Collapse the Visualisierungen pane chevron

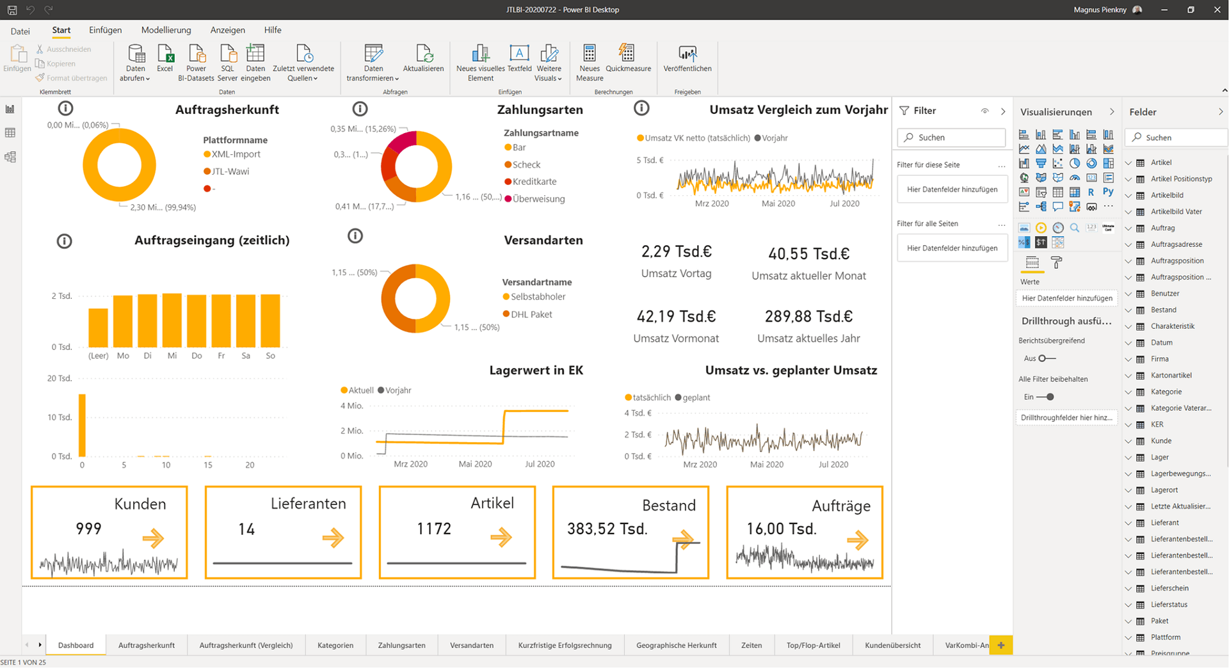(1112, 111)
